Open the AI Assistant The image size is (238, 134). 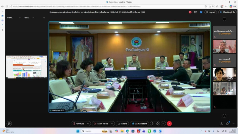[139, 124]
